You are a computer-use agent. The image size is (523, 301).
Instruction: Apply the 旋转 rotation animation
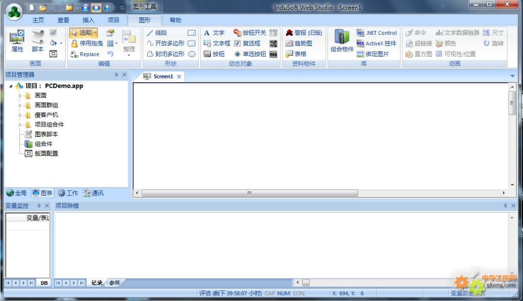pos(493,43)
